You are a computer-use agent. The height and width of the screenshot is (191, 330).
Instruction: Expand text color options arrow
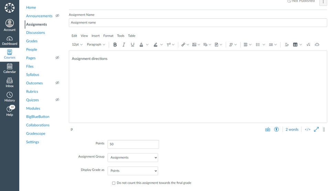147,45
